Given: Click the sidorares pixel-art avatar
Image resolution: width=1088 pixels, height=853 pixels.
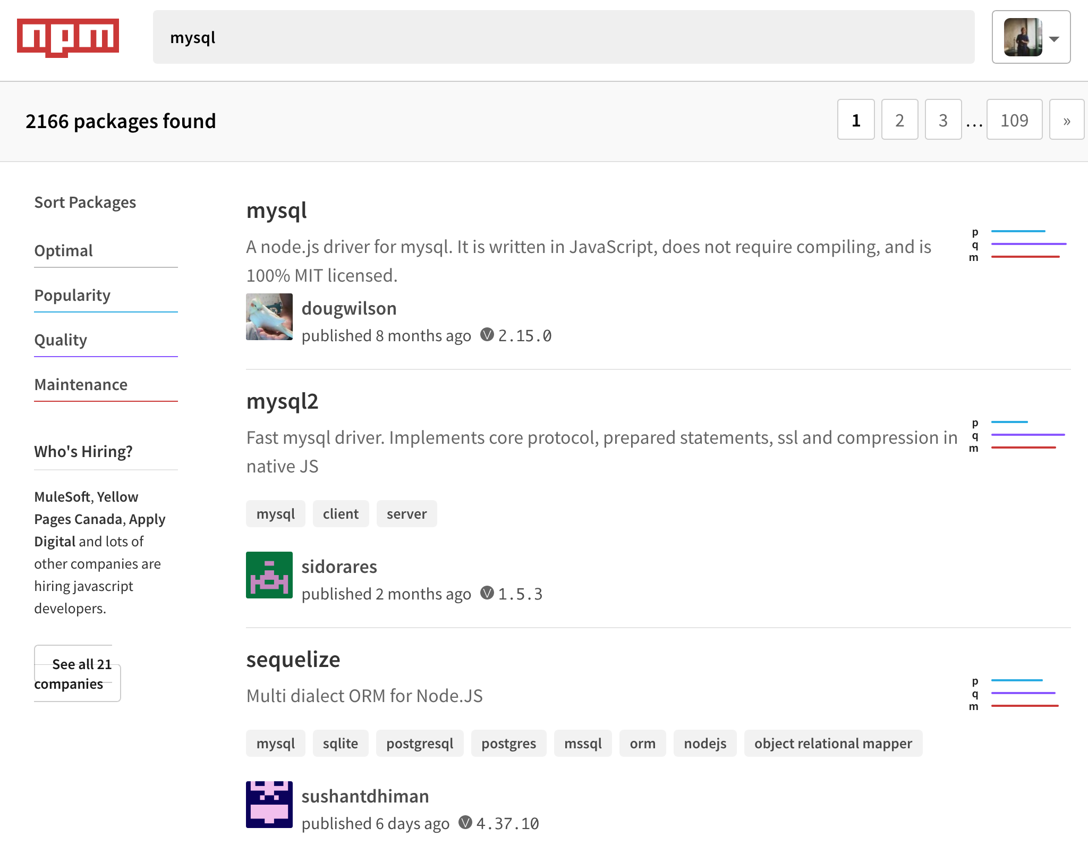Looking at the screenshot, I should click(x=269, y=575).
